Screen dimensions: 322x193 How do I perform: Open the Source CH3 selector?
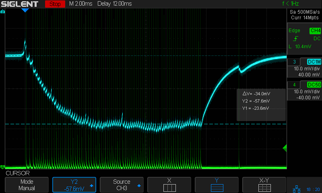(122, 185)
